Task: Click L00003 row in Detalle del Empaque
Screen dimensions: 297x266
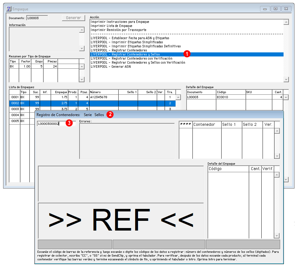Action: [x=235, y=97]
